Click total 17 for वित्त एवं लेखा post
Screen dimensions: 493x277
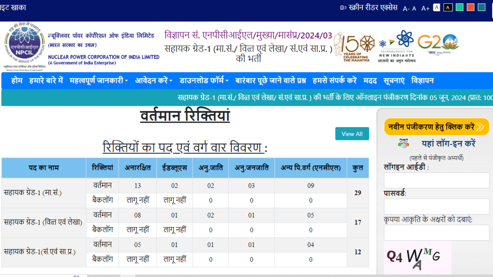click(358, 222)
